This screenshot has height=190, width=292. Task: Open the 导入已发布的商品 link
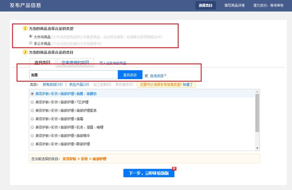pos(113,63)
